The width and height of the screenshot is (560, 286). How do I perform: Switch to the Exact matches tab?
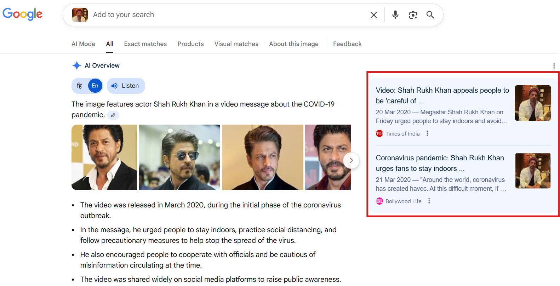(145, 44)
